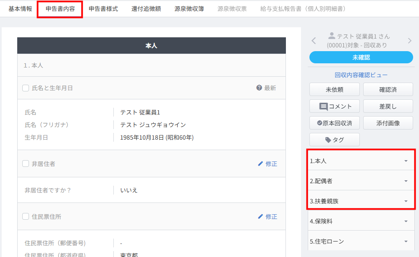Open the コメント speech bubble button

tap(334, 106)
